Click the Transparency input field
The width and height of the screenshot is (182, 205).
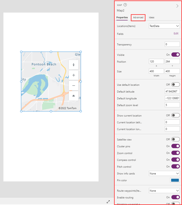(x=172, y=44)
